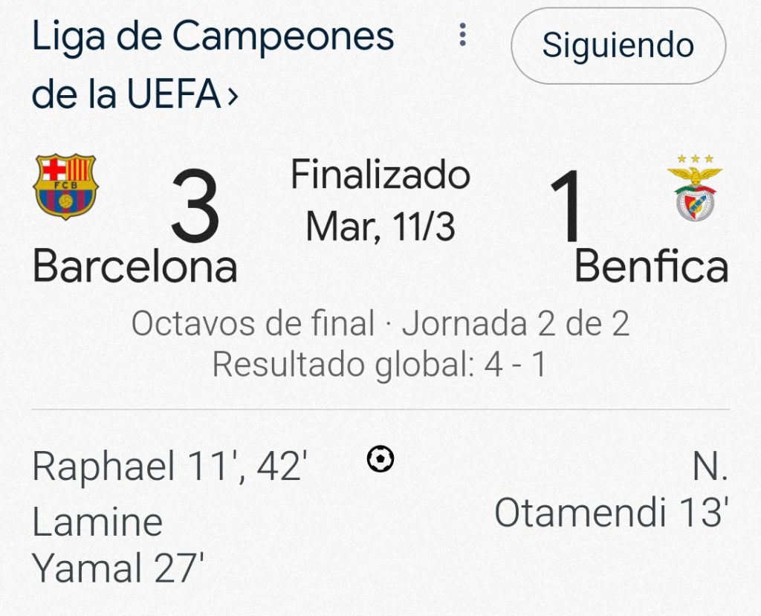Click the soccer ball goals icon
Screen dimensions: 761x616
tap(380, 459)
